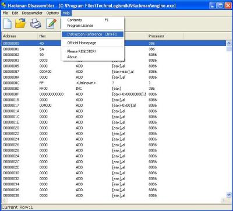The width and height of the screenshot is (233, 211).
Task: Click the Current Row:1 status bar text
Action: click(x=17, y=208)
